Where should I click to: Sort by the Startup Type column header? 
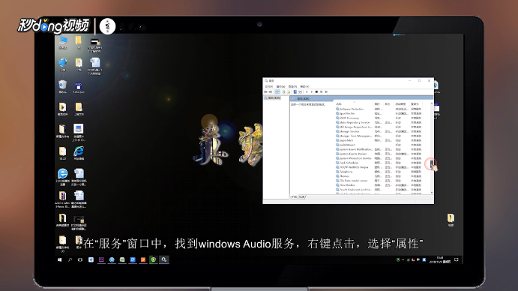(402, 103)
